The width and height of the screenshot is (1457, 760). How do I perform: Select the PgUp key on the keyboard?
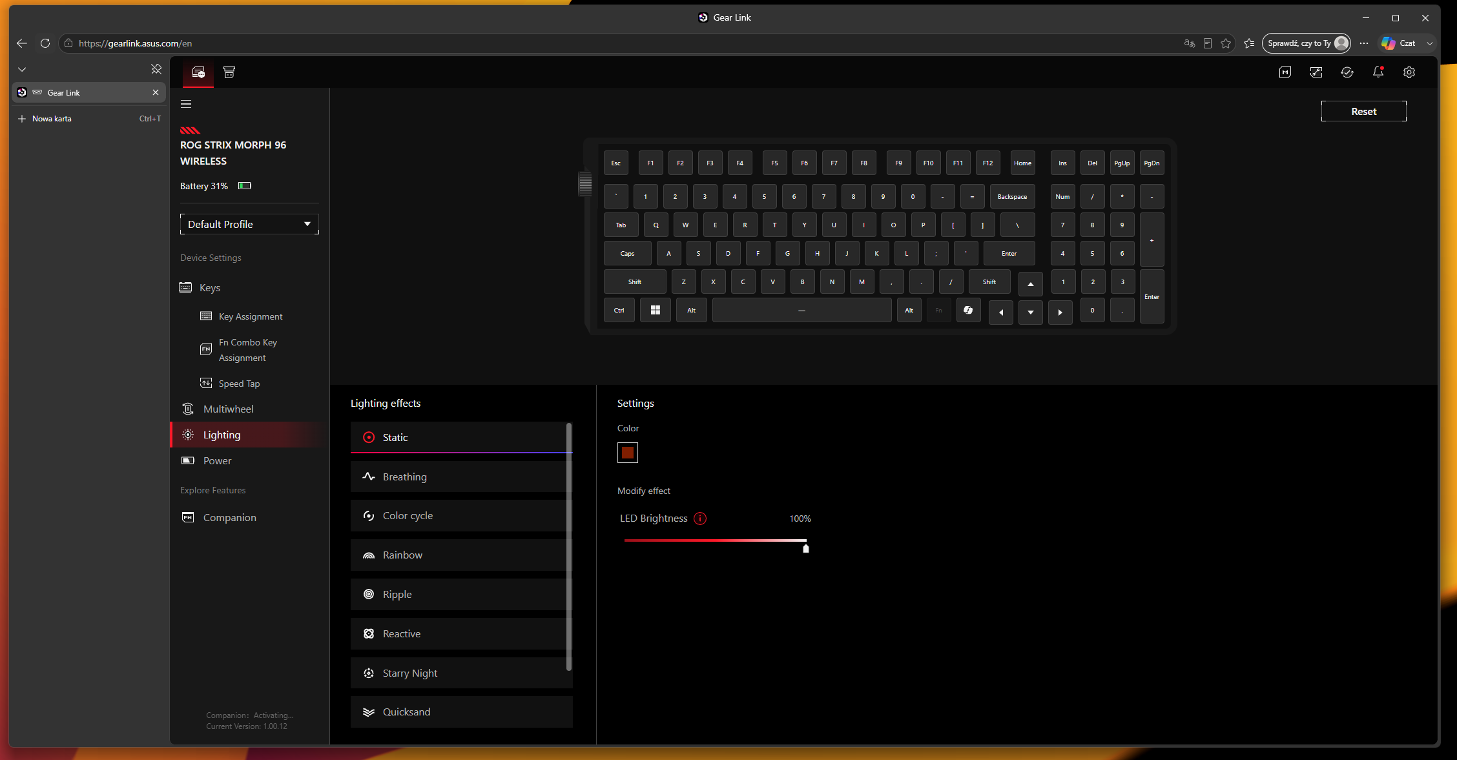pos(1122,163)
